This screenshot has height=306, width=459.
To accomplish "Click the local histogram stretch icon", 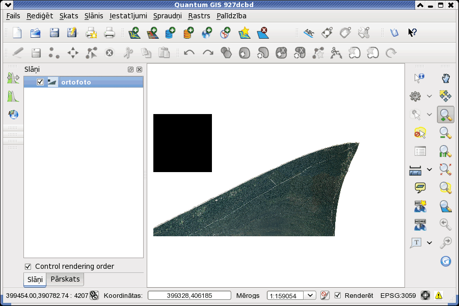I will point(13,78).
